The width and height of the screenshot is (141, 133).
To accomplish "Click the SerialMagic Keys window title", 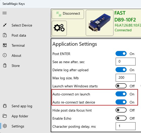I will point(14,4).
